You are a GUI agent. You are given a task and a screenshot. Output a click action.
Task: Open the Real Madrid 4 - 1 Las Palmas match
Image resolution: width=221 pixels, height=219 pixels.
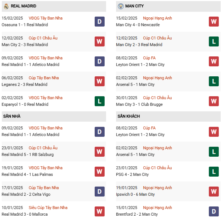coord(27,174)
